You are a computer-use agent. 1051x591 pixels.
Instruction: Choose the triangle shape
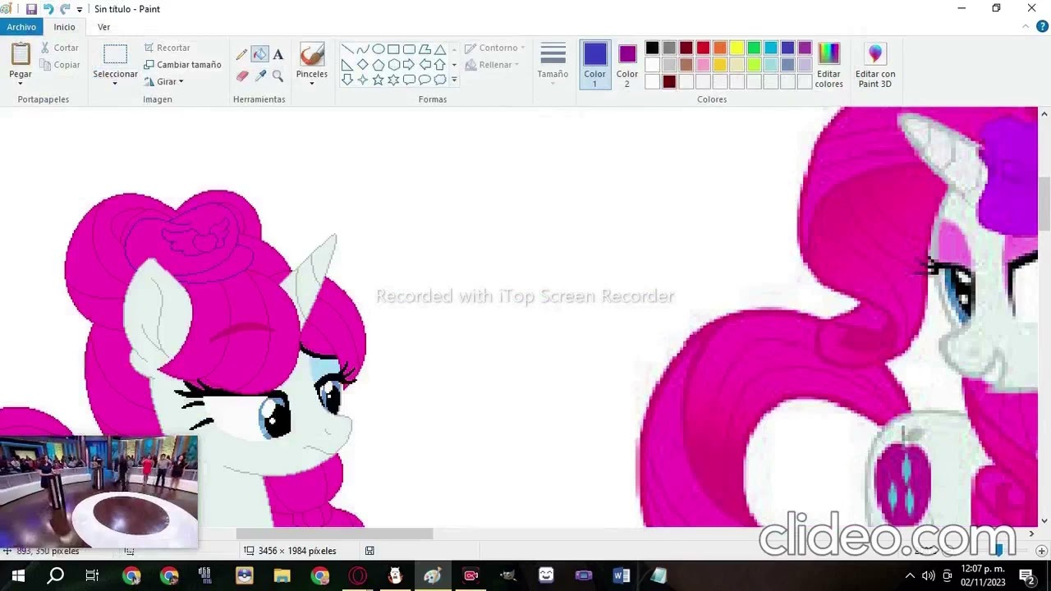440,49
